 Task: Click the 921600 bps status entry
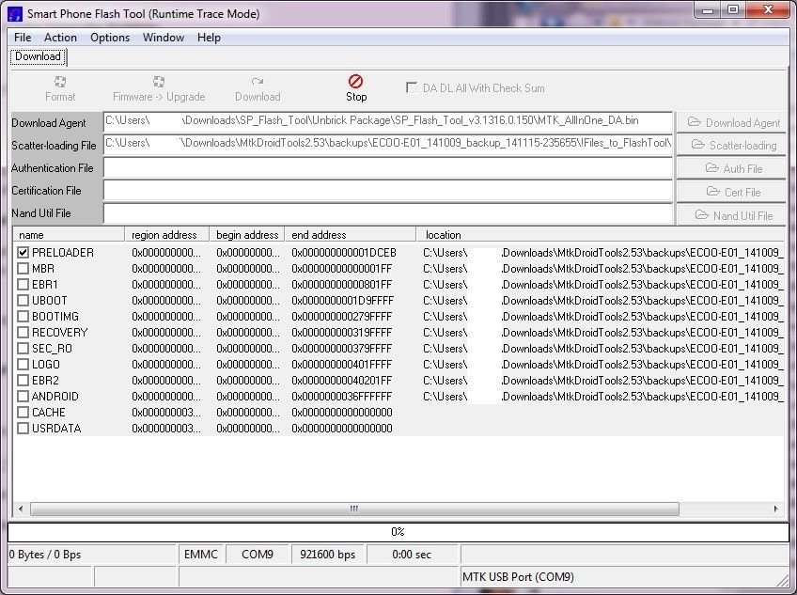point(327,555)
